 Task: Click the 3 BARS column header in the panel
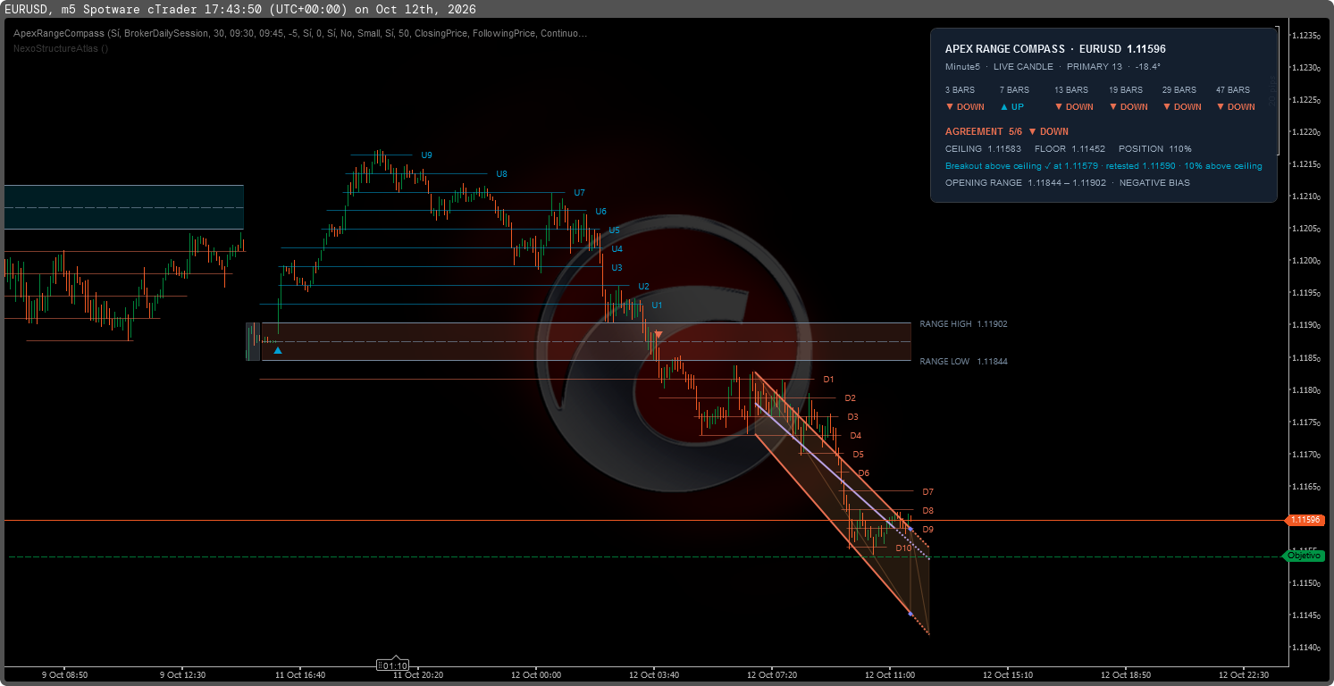960,90
